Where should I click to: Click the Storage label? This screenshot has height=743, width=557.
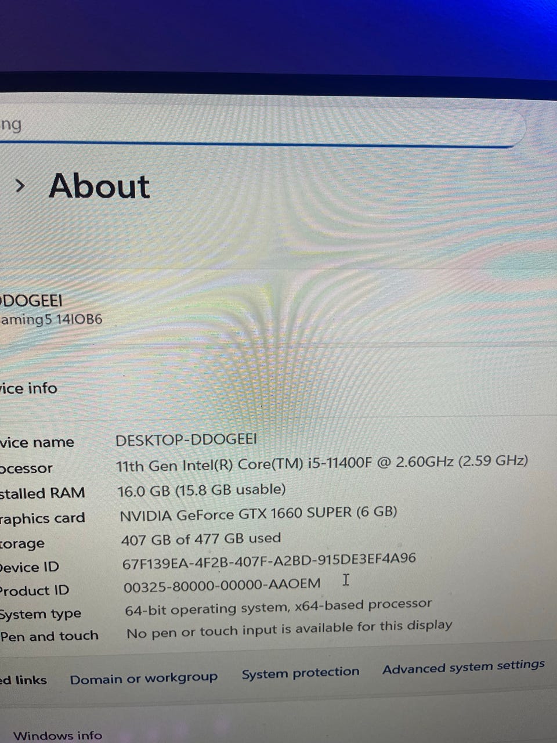22,544
